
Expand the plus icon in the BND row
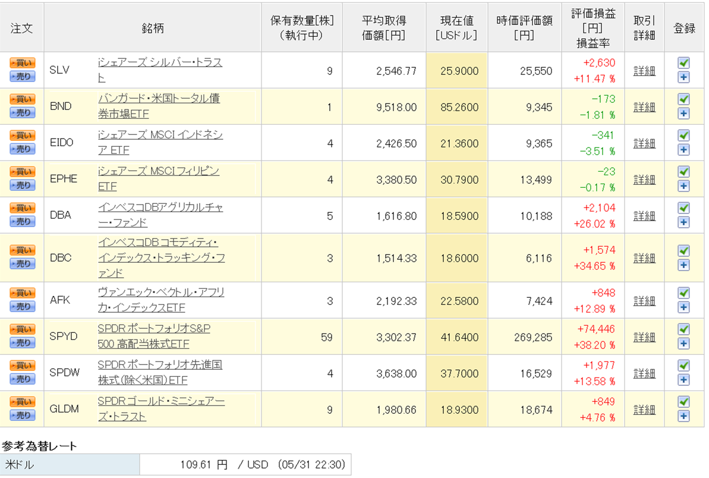click(x=683, y=114)
